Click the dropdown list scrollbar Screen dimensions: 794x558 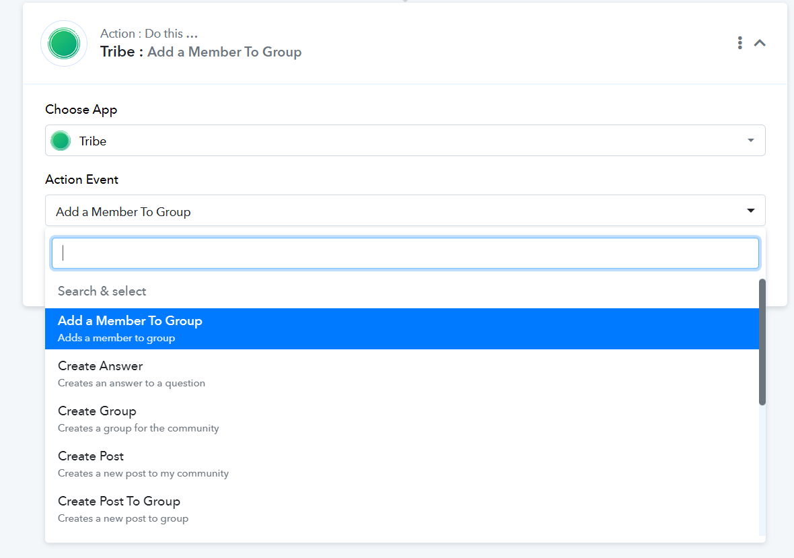coord(762,342)
